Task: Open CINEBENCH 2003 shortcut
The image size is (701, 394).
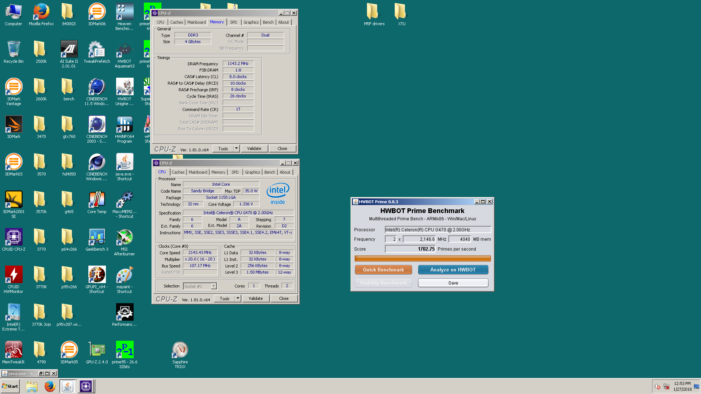Action: point(97,130)
